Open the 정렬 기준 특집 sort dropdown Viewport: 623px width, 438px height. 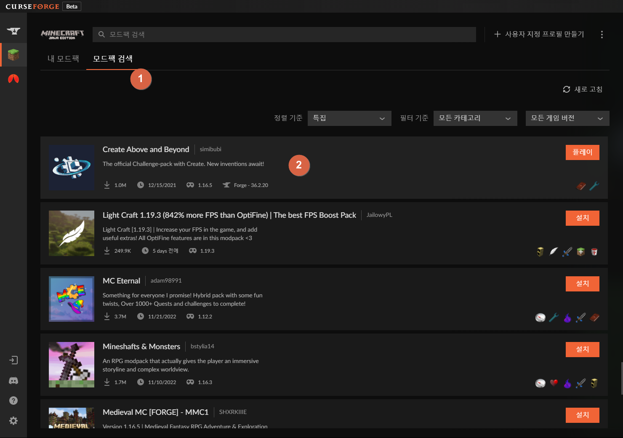[x=349, y=118]
